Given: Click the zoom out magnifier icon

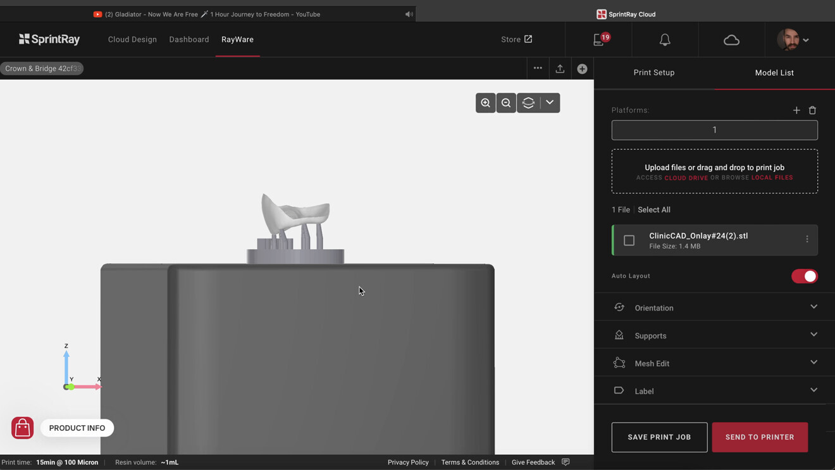Looking at the screenshot, I should pyautogui.click(x=506, y=103).
